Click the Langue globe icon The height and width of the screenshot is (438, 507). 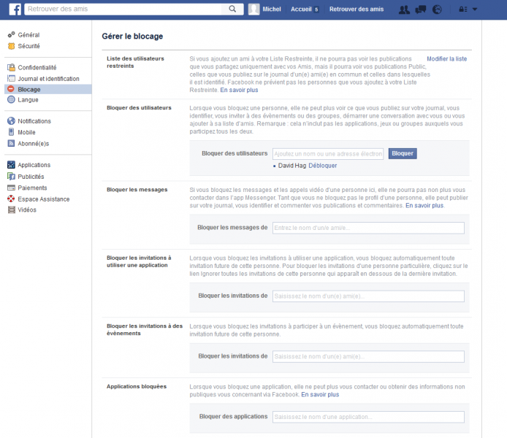click(x=11, y=99)
